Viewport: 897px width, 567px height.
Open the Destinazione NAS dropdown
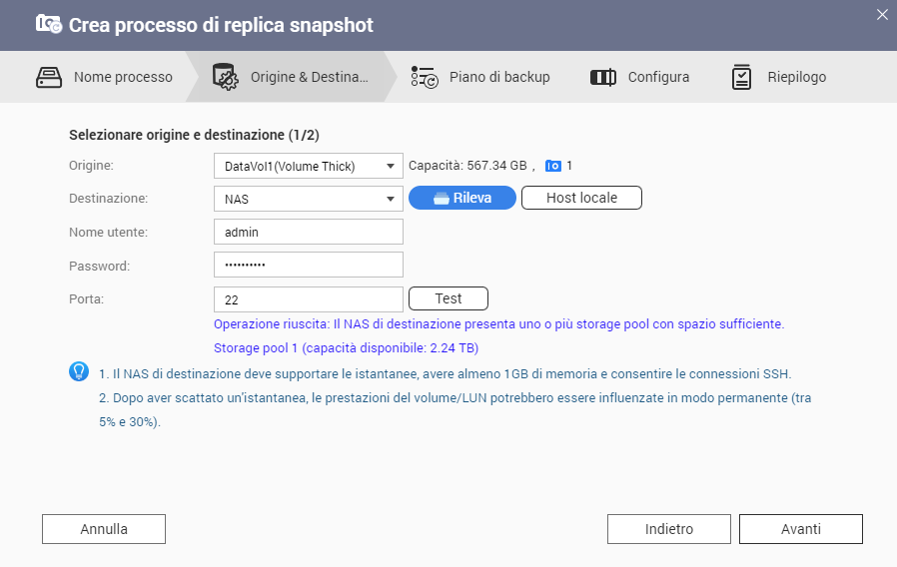coord(309,199)
